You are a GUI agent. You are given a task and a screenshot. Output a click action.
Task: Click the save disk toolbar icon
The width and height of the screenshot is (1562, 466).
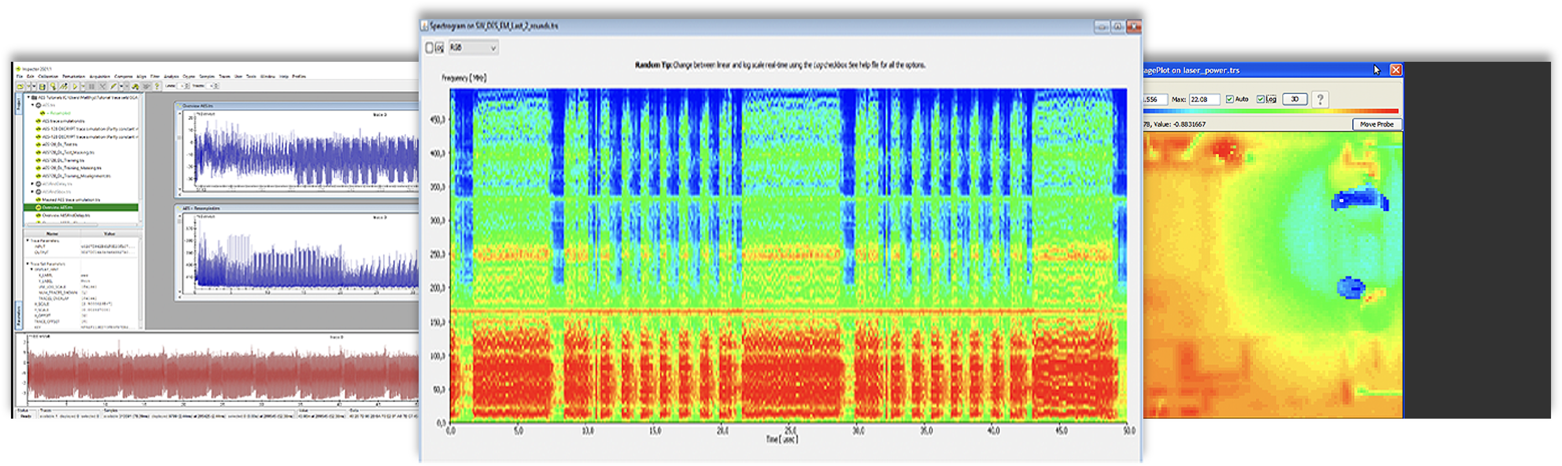click(x=42, y=87)
